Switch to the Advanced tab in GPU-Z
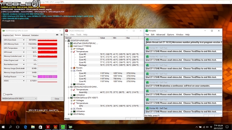This screenshot has width=232, height=130. click(26, 35)
